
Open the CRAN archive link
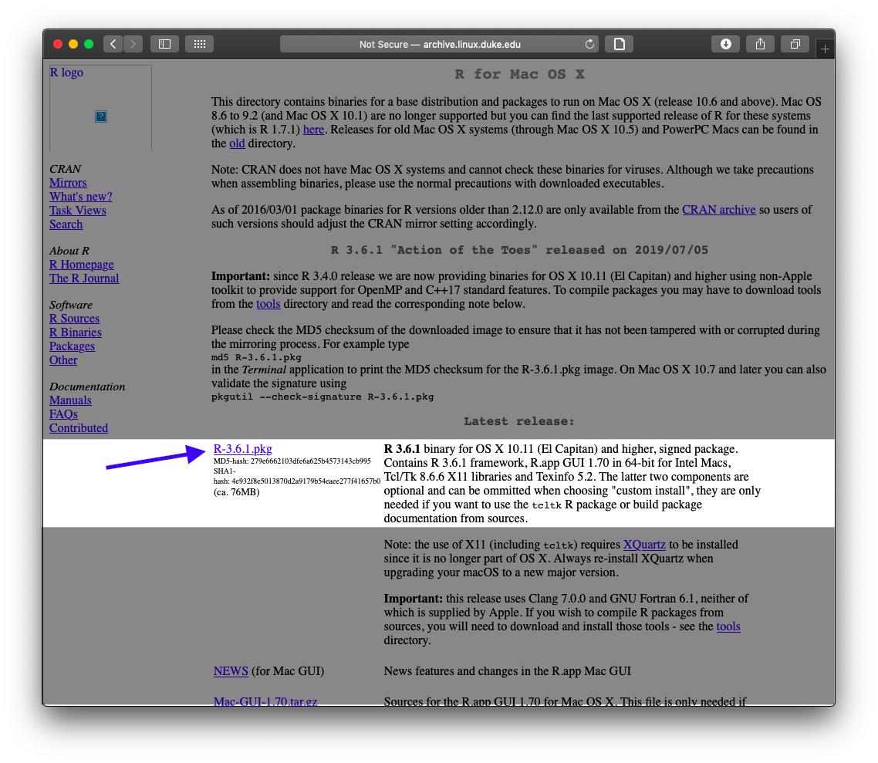(719, 210)
